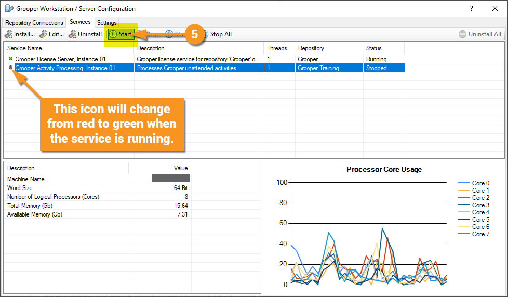Click the Uninstall service toolbar icon

tap(72, 34)
